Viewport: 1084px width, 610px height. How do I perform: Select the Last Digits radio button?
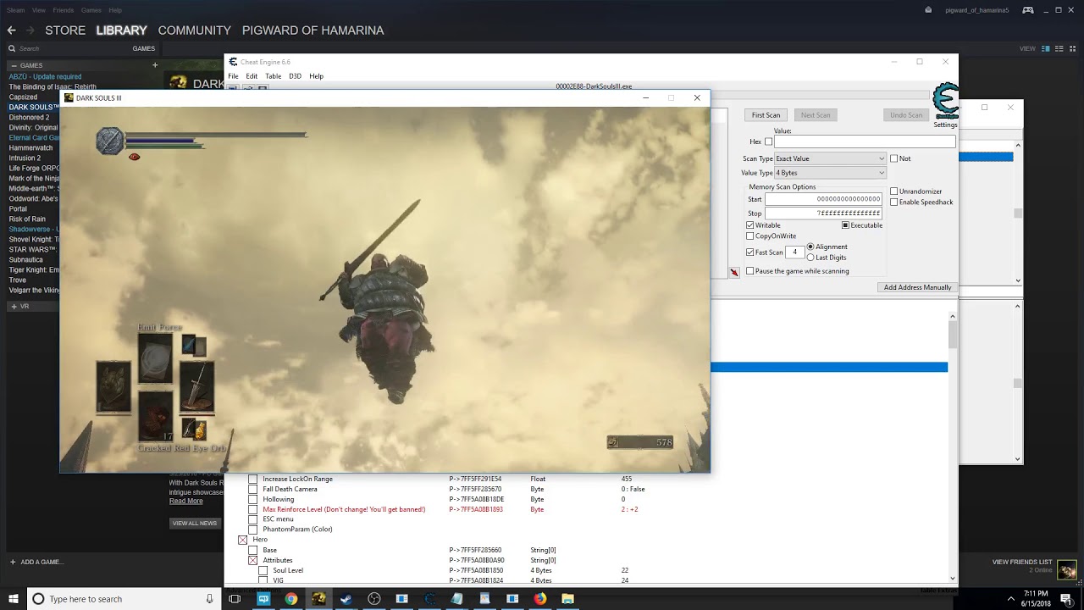(810, 258)
